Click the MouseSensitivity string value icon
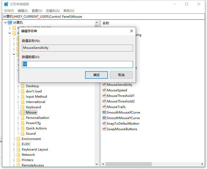 104,85
